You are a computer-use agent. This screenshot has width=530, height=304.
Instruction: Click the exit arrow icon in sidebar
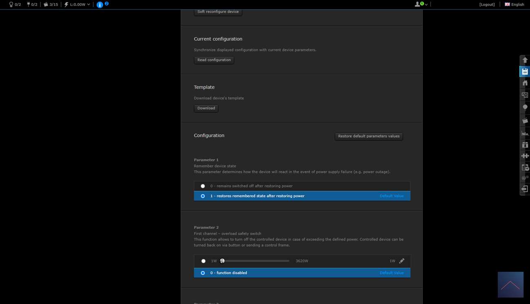coord(525,189)
